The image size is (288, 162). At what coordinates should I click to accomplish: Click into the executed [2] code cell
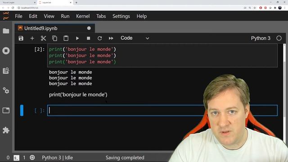point(162,55)
